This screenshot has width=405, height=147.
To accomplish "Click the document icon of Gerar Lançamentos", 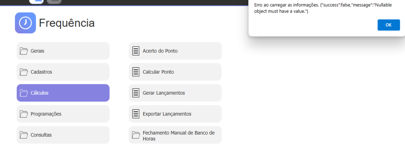I will [x=136, y=93].
